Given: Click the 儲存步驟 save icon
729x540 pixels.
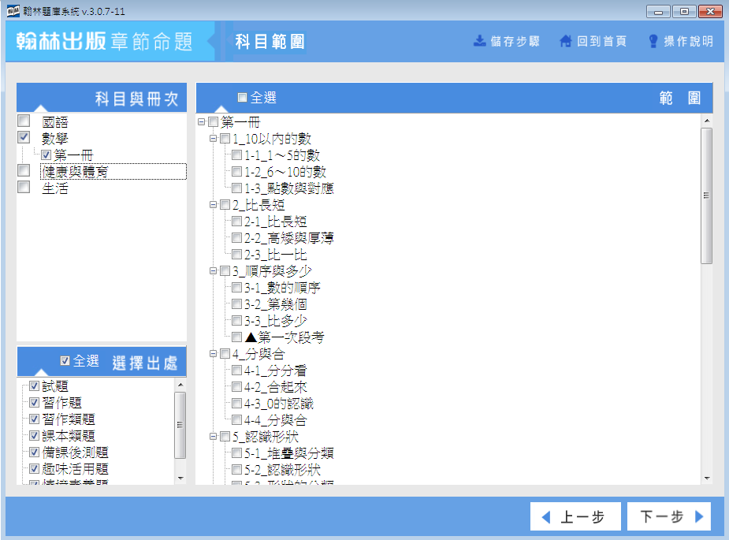Looking at the screenshot, I should [479, 41].
